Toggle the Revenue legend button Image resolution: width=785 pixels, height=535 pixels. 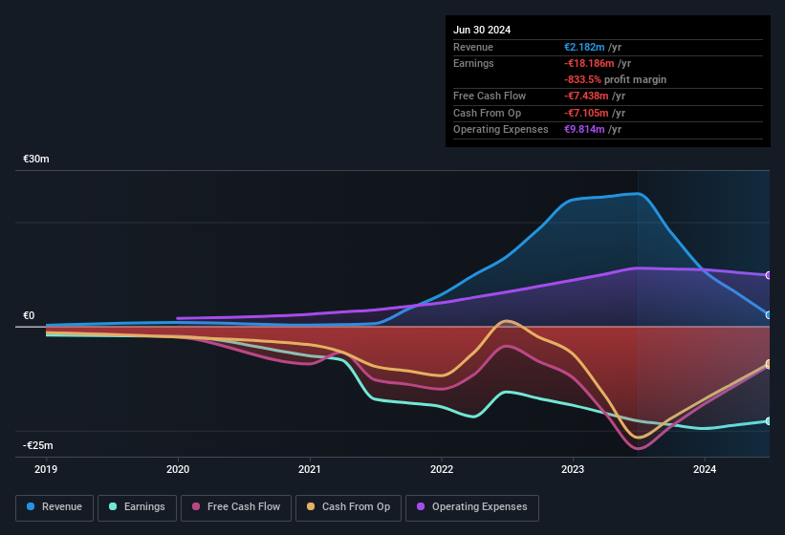point(55,507)
